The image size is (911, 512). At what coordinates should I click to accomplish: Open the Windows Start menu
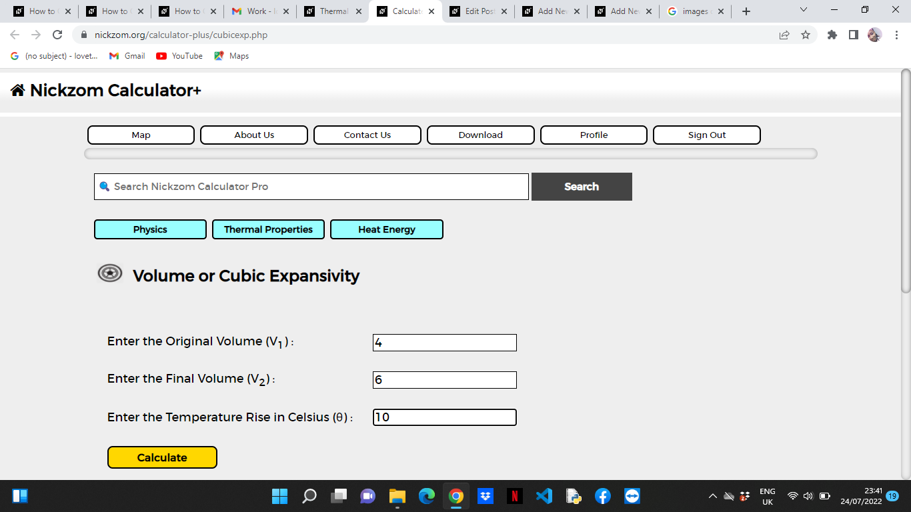tap(279, 496)
